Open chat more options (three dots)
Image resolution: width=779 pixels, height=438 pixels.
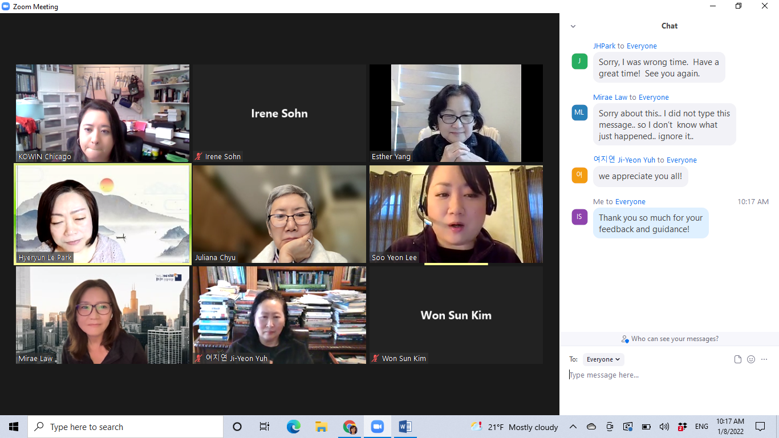coord(764,359)
